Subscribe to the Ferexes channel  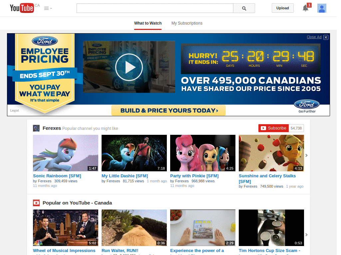274,128
